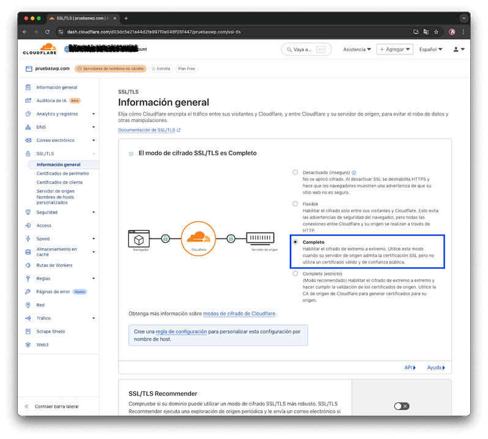Open user account profile menu
Image resolution: width=488 pixels, height=439 pixels.
(x=459, y=49)
